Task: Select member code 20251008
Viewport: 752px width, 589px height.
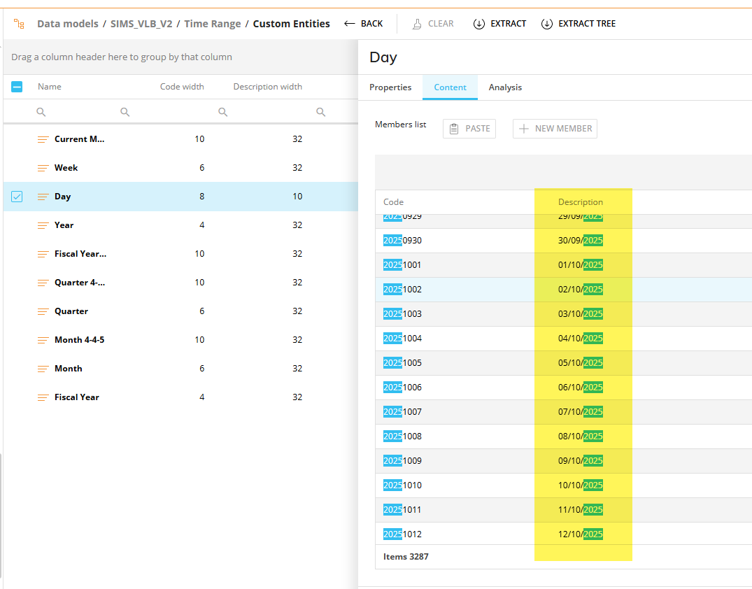Action: click(x=402, y=436)
